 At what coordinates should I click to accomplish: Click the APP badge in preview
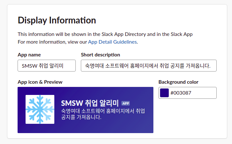126,103
